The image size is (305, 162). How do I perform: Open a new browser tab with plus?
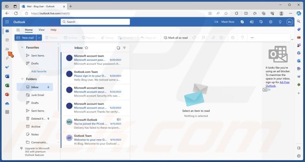71,7
